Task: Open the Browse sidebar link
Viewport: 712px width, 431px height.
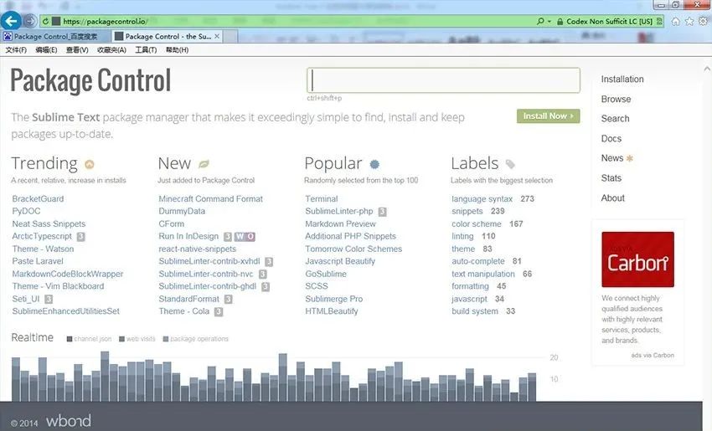Action: 616,99
